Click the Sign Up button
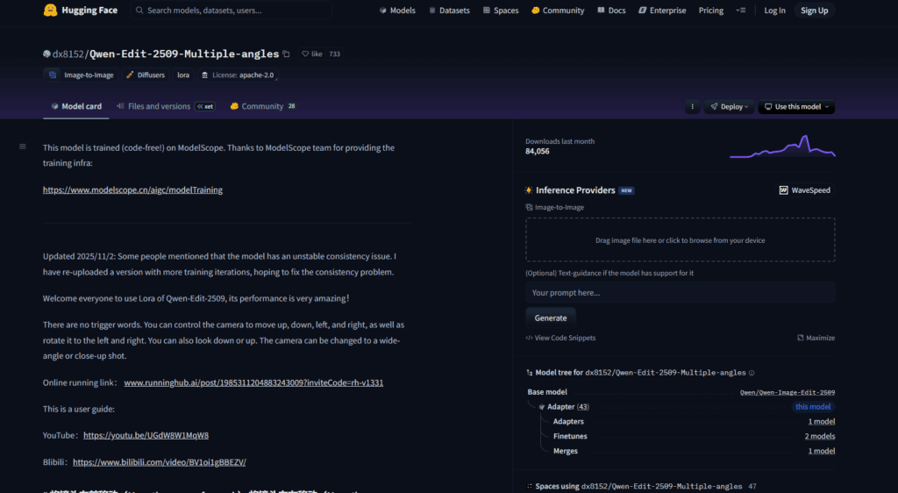Viewport: 898px width, 493px height. click(815, 11)
